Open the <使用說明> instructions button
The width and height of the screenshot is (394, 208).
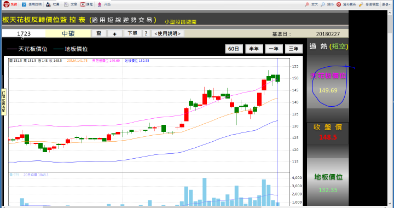point(167,33)
